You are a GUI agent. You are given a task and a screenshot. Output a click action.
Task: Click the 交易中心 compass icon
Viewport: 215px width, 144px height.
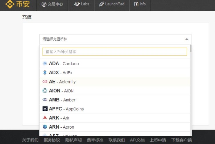44,4
